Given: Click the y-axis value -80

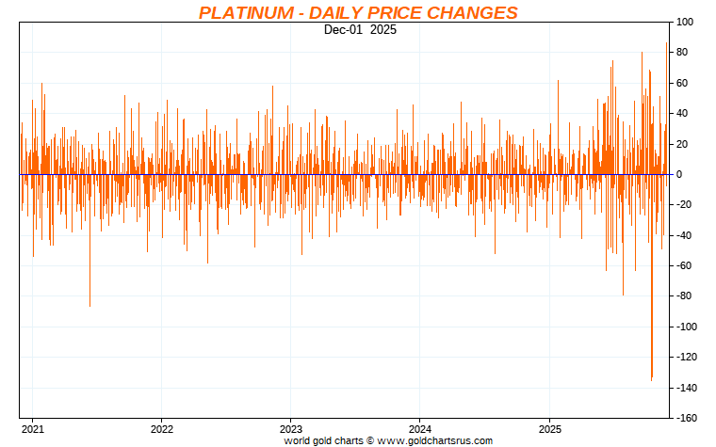Looking at the screenshot, I should point(684,296).
